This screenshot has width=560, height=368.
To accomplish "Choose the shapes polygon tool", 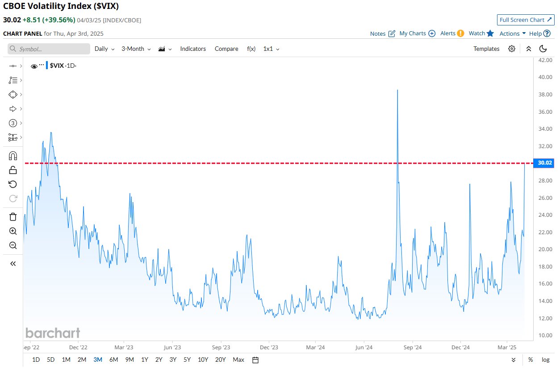I will tap(13, 95).
